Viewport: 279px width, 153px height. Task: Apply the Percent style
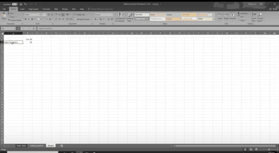pos(101,19)
